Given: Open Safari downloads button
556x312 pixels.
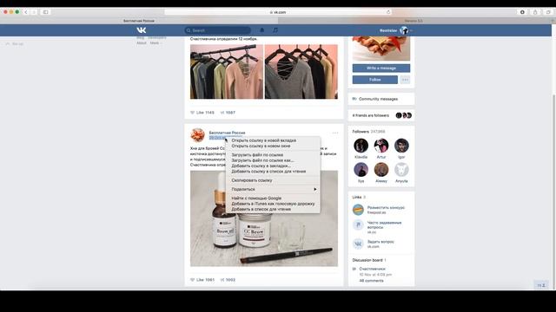Looking at the screenshot, I should pyautogui.click(x=522, y=12).
